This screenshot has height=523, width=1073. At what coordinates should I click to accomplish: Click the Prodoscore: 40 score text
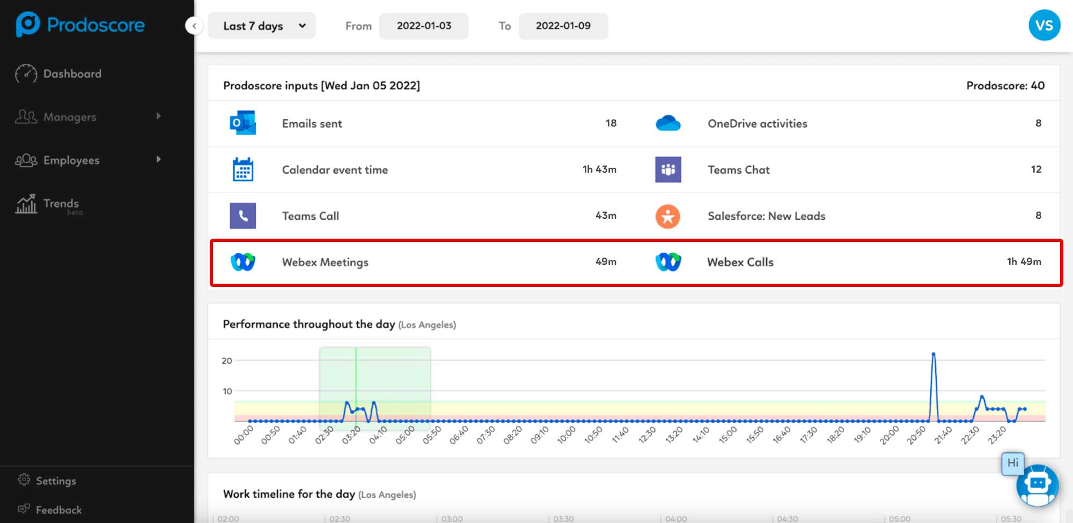point(1005,85)
